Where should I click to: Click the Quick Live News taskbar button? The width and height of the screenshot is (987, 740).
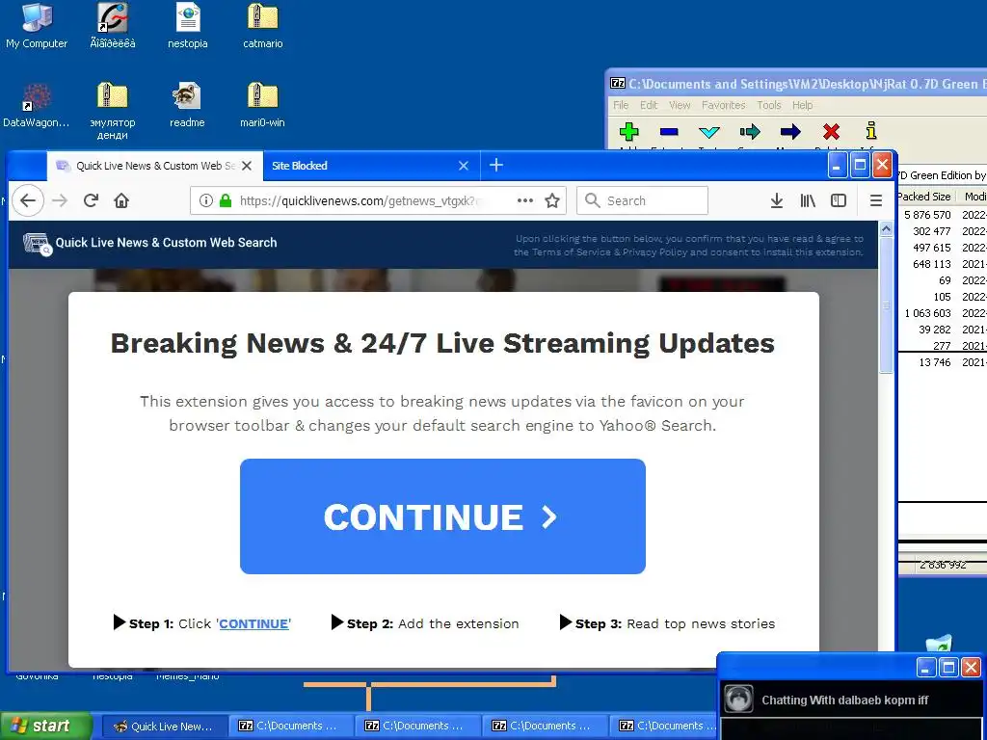point(164,727)
